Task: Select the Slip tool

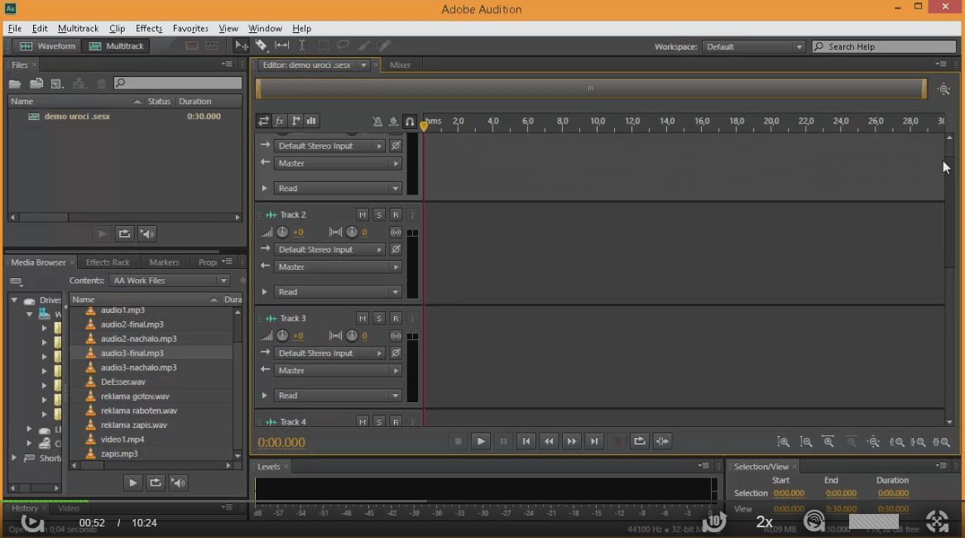Action: tap(282, 46)
